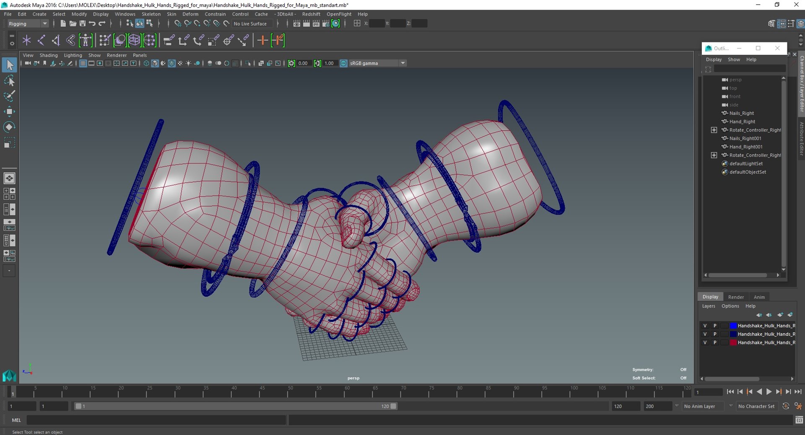Screen dimensions: 805x435
Task: Activate the Move tool
Action: point(9,111)
